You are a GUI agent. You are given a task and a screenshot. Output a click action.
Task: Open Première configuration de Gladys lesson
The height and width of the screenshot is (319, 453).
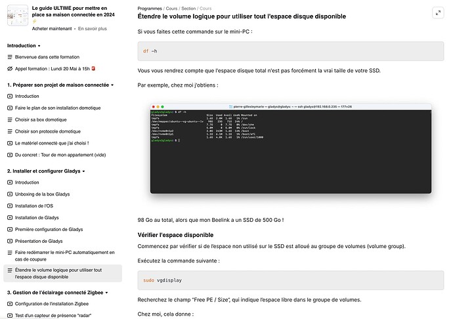pyautogui.click(x=49, y=230)
